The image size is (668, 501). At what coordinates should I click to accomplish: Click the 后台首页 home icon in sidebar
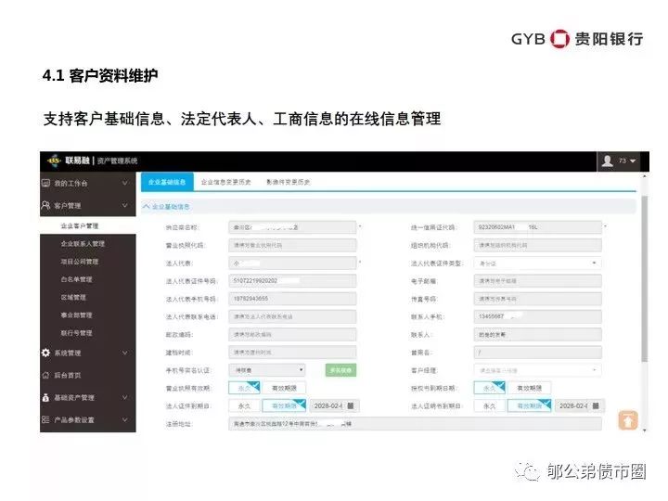click(x=45, y=376)
